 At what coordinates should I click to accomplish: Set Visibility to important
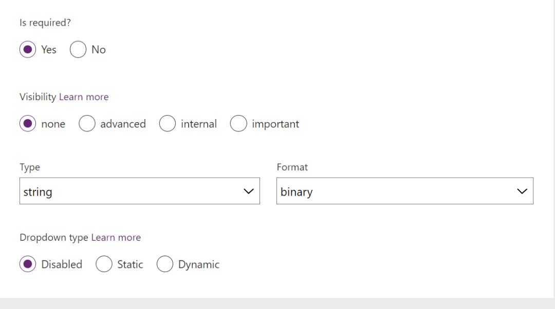tap(238, 124)
